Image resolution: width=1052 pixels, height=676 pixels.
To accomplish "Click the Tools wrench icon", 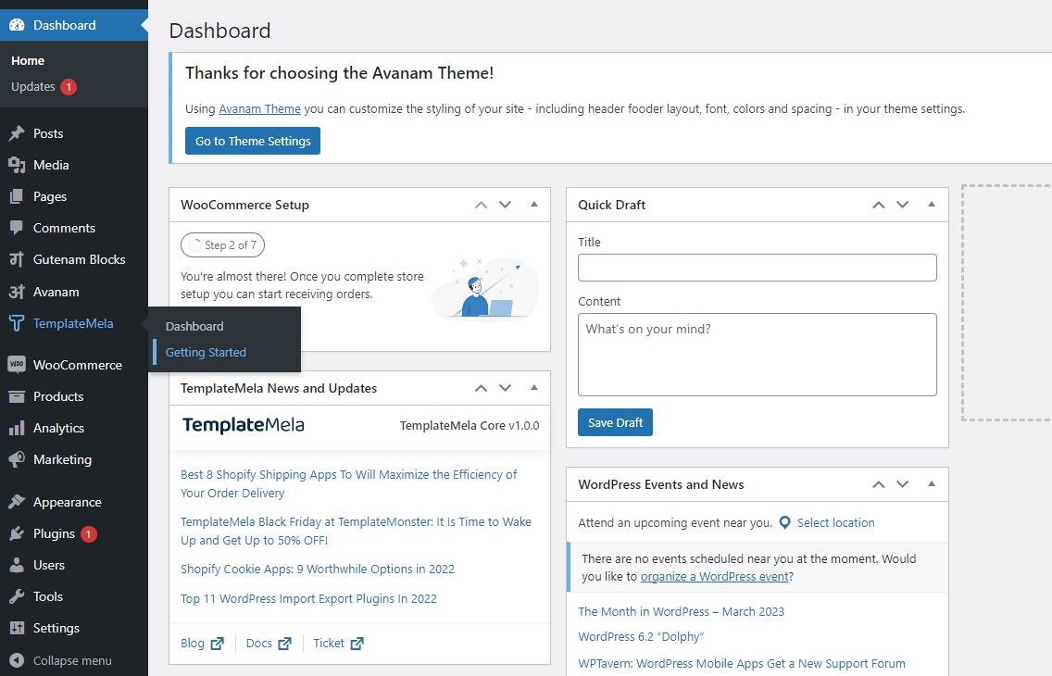I will pos(17,596).
